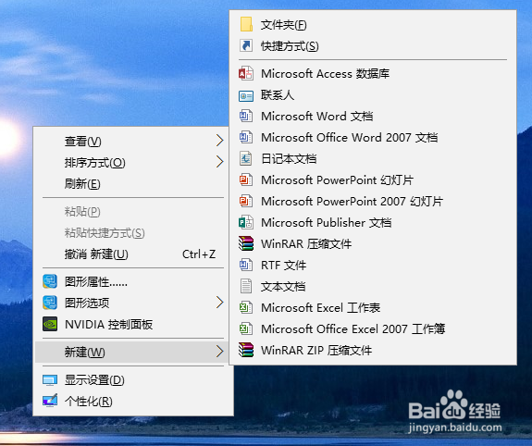Click the shortcut arrow icon for 快捷方式(S)
The width and height of the screenshot is (532, 446).
tap(246, 45)
